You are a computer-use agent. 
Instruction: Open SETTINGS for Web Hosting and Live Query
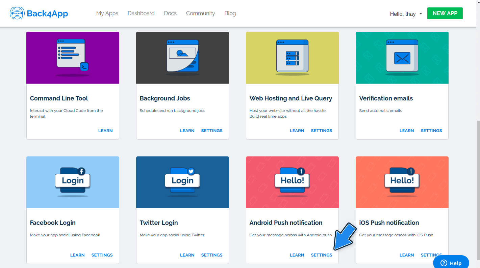[322, 130]
